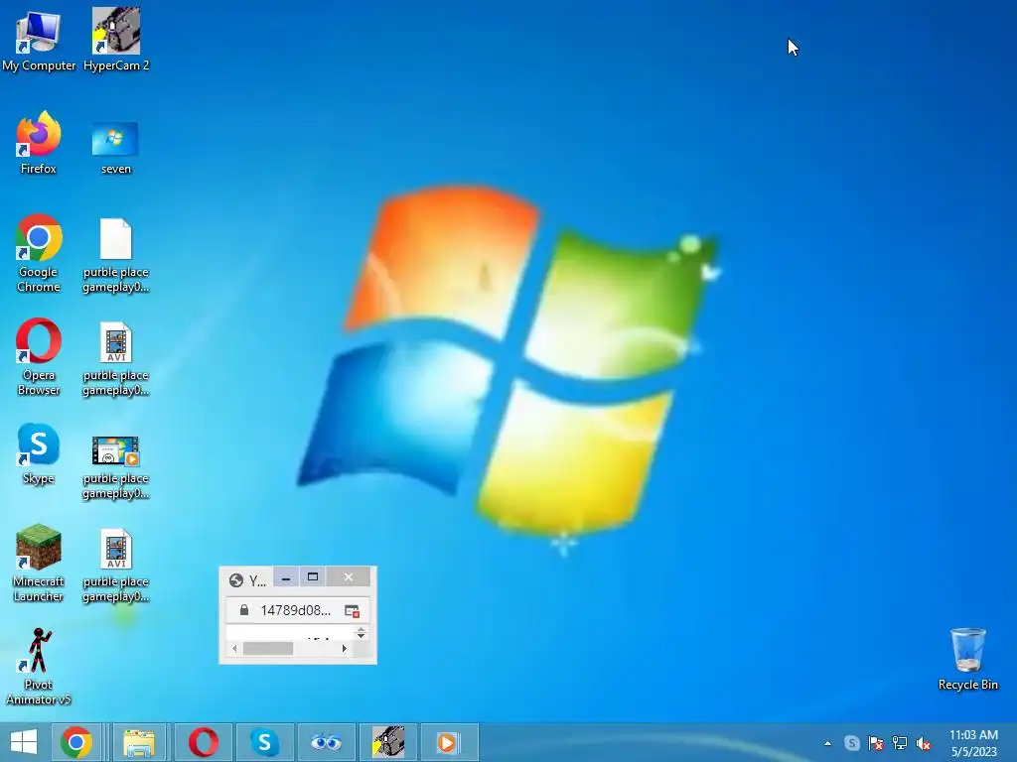Select the Google Chrome desktop shortcut
Image resolution: width=1017 pixels, height=762 pixels.
pyautogui.click(x=39, y=253)
